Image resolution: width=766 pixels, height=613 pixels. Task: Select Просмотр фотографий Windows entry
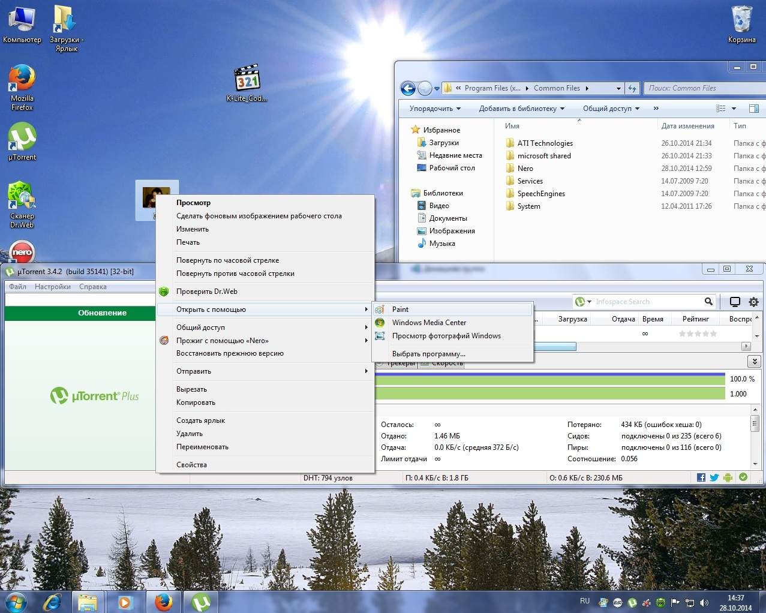(452, 336)
